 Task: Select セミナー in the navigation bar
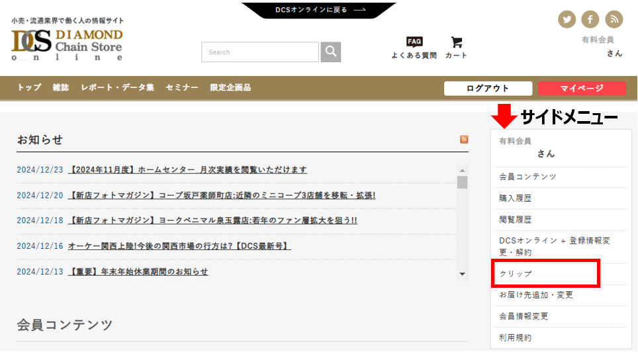coord(182,88)
